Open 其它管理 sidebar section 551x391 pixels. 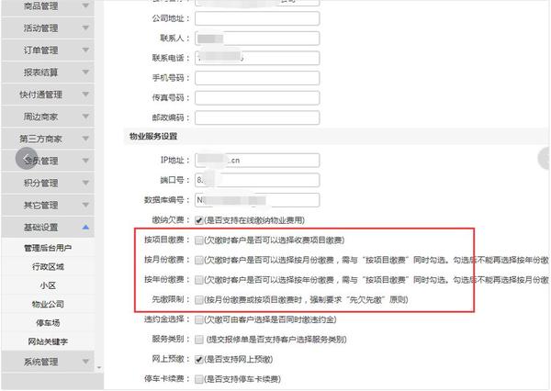tap(48, 206)
